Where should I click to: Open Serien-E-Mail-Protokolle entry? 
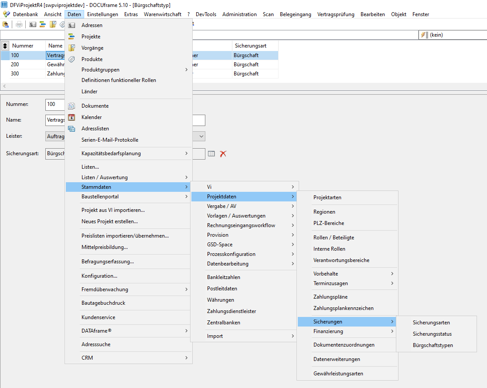(x=128, y=140)
